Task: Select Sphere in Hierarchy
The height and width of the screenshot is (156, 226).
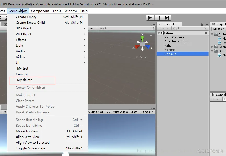Action: 183,50
